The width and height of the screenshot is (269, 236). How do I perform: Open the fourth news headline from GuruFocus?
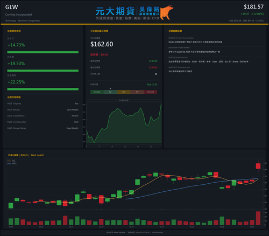[x=180, y=71]
